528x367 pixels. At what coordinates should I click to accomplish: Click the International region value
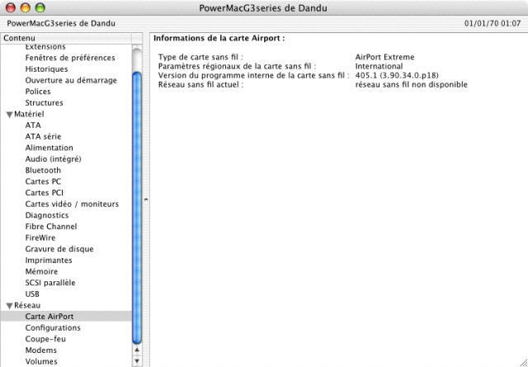[379, 66]
